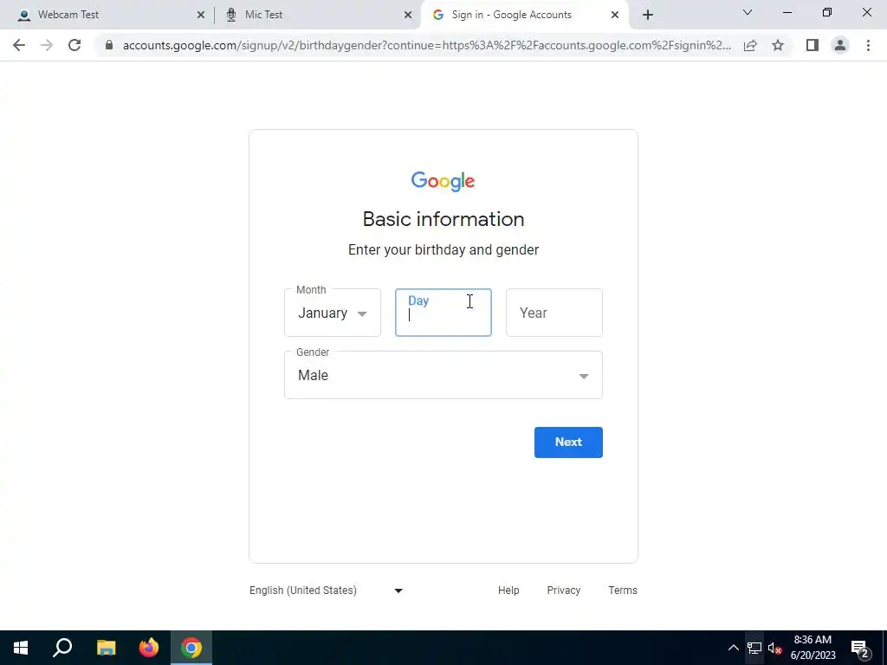Open the Month dropdown showing January
The width and height of the screenshot is (887, 665).
click(x=333, y=313)
